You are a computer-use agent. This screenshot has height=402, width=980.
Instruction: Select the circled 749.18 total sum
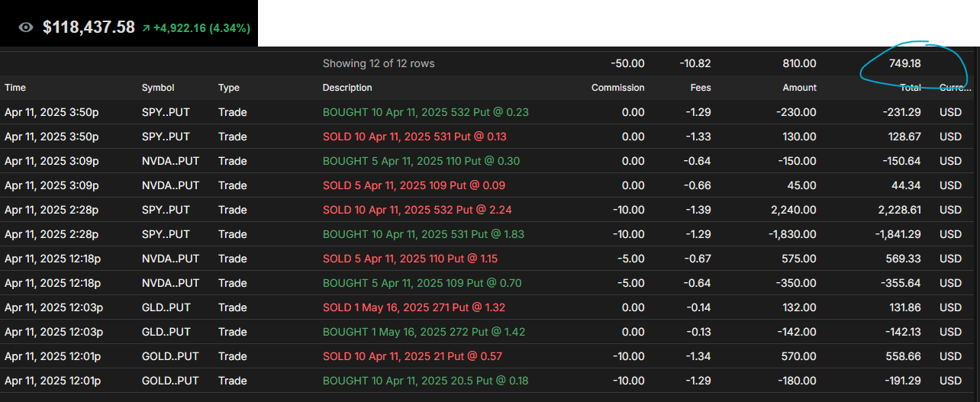(904, 65)
